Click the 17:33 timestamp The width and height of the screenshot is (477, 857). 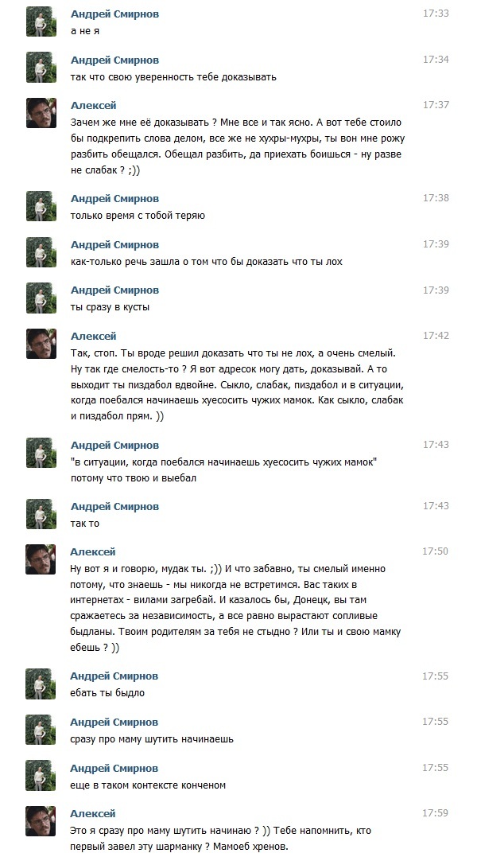tap(436, 14)
